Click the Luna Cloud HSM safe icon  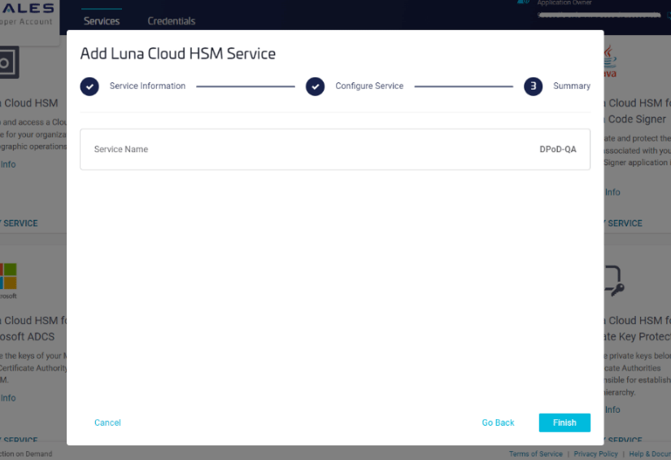7,64
